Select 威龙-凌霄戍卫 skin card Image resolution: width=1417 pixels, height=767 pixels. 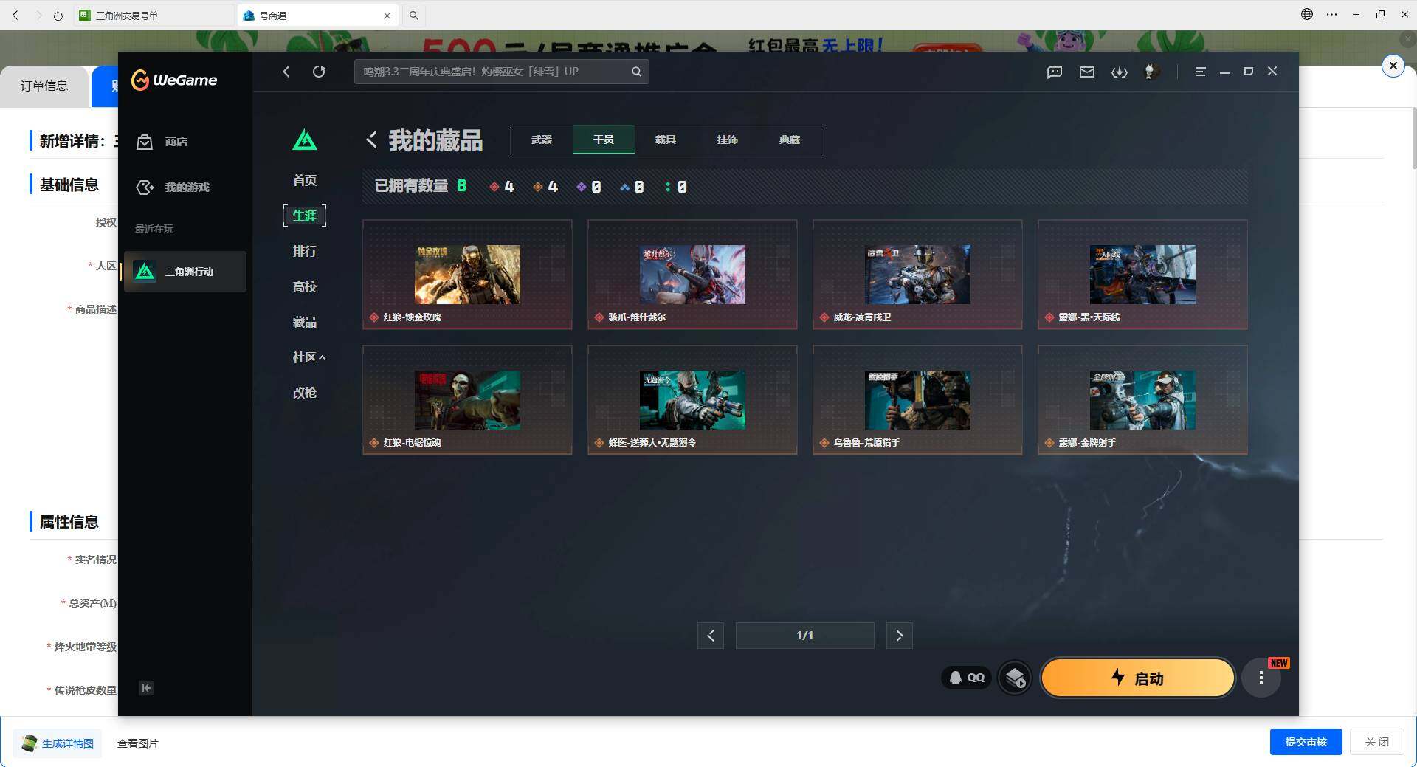pyautogui.click(x=917, y=275)
